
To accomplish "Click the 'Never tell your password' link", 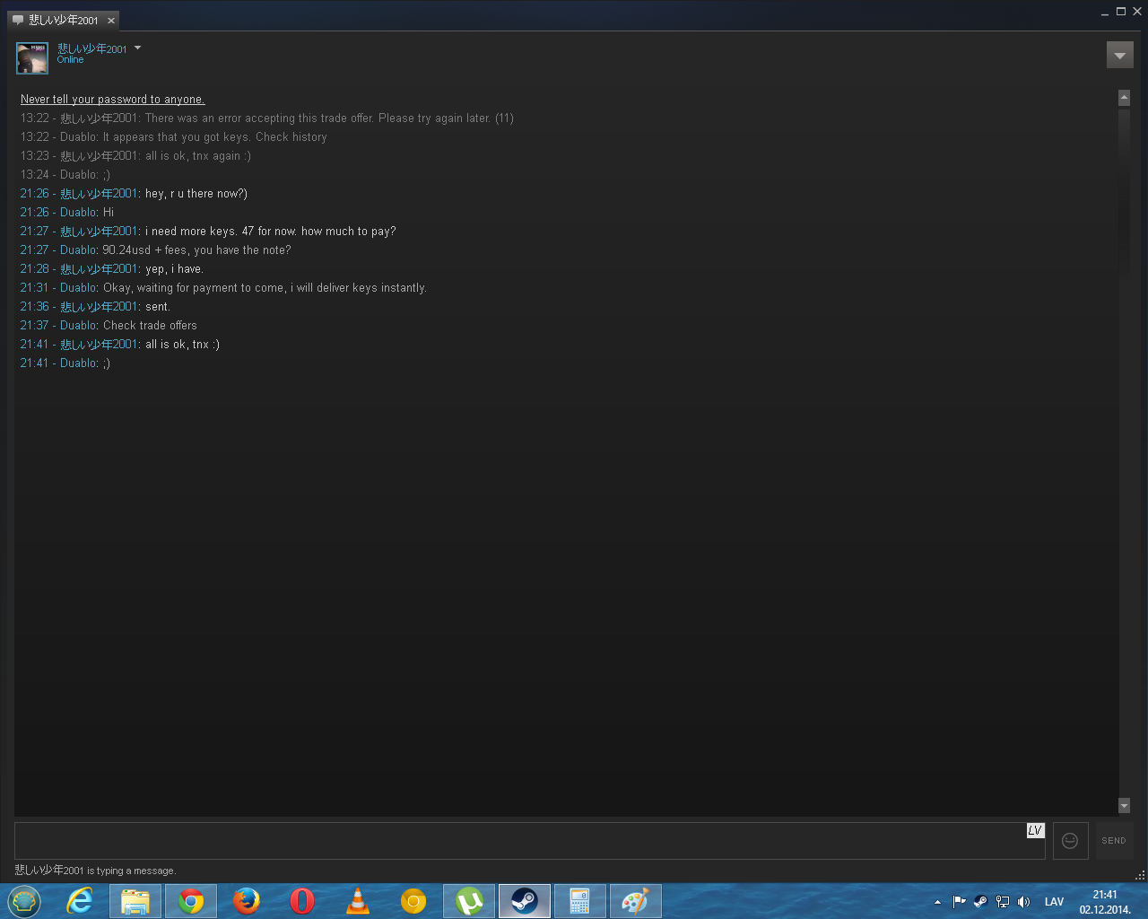I will [x=112, y=100].
